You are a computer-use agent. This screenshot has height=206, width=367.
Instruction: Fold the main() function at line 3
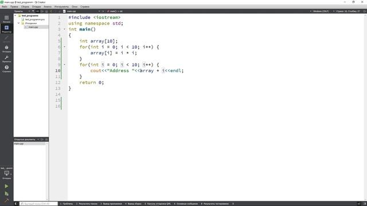[65, 29]
